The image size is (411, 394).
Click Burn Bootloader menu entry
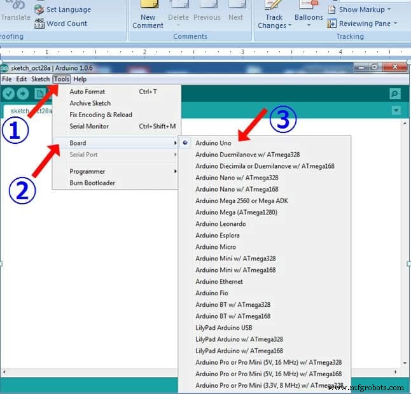[92, 183]
